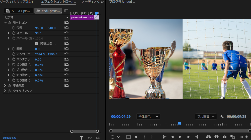Mark Out point button
The image size is (251, 140).
[152, 137]
